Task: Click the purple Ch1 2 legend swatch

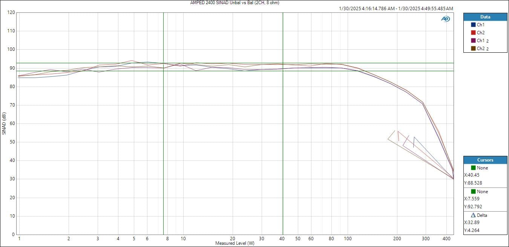Action: 473,40
